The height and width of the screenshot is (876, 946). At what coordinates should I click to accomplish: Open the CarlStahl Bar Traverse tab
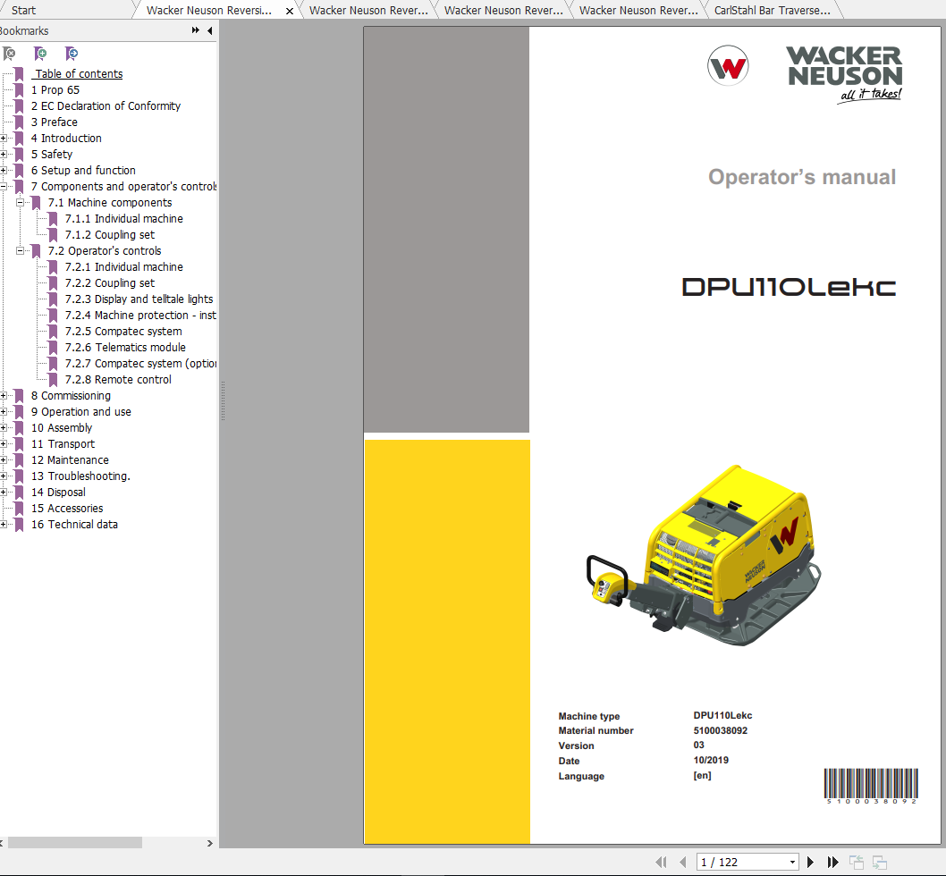coord(773,10)
